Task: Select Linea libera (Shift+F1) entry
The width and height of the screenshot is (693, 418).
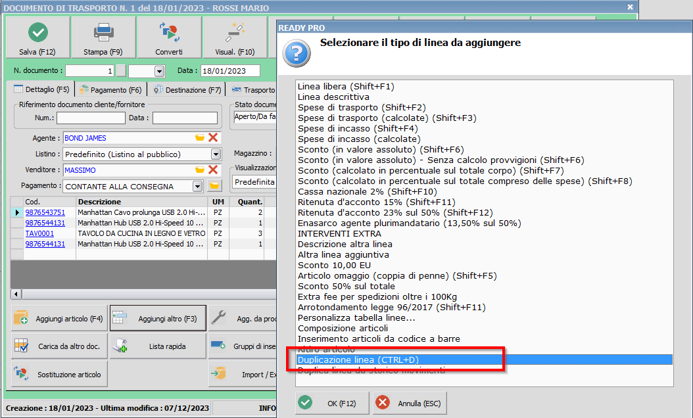Action: 346,87
